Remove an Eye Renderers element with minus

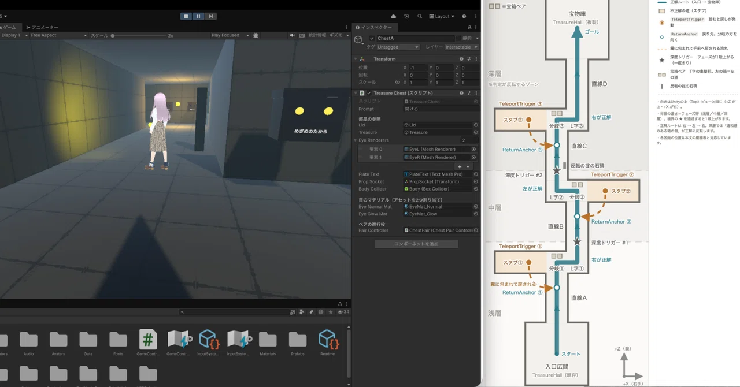(x=468, y=166)
